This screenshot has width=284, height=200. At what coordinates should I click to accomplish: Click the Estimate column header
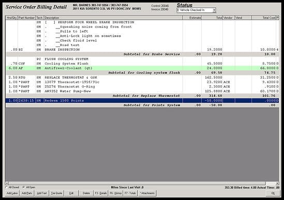tap(192, 18)
